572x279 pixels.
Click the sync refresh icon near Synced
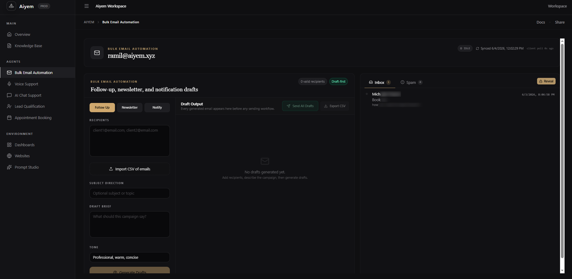click(x=477, y=48)
